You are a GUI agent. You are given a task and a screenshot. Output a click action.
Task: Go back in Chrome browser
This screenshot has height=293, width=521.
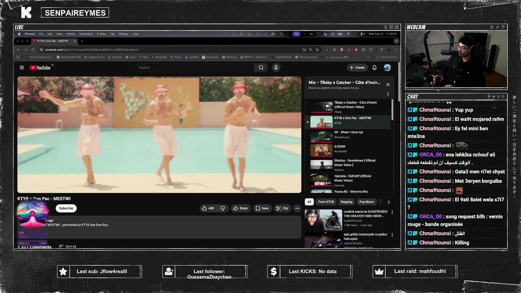point(18,50)
